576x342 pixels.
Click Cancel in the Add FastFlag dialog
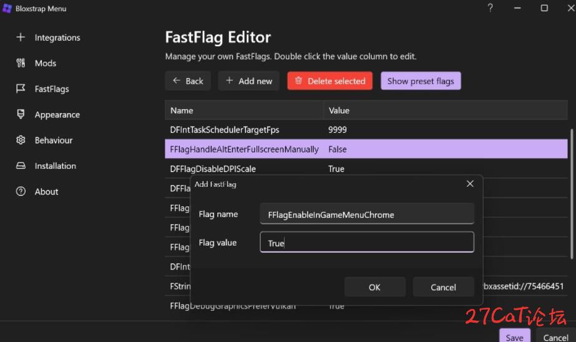(443, 287)
